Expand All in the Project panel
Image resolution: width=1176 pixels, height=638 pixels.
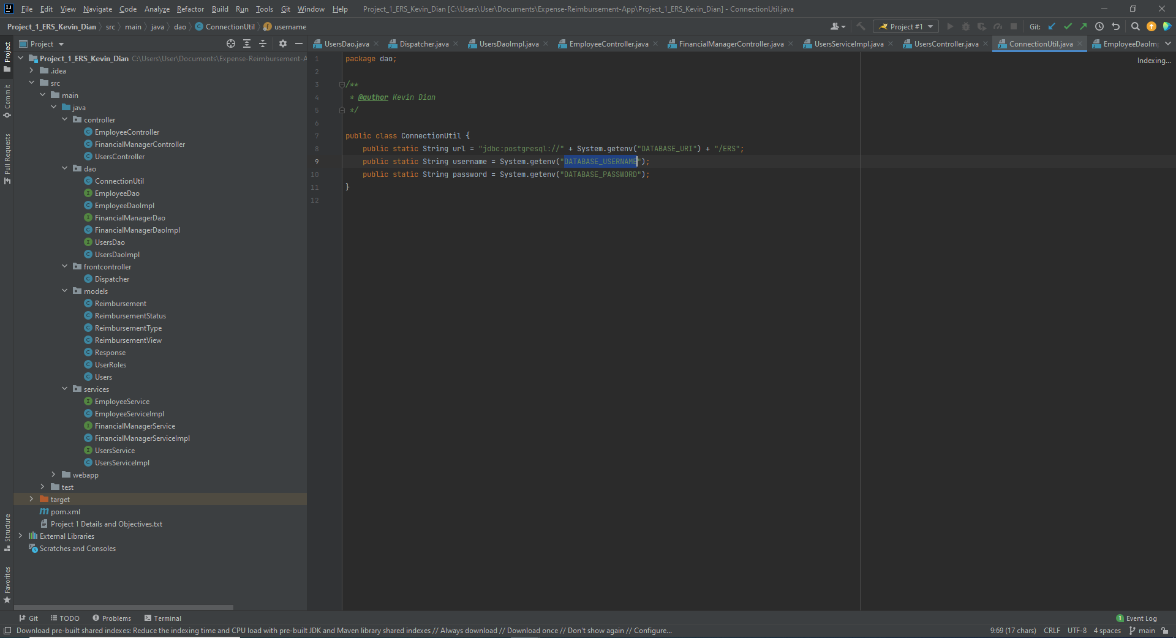(247, 43)
